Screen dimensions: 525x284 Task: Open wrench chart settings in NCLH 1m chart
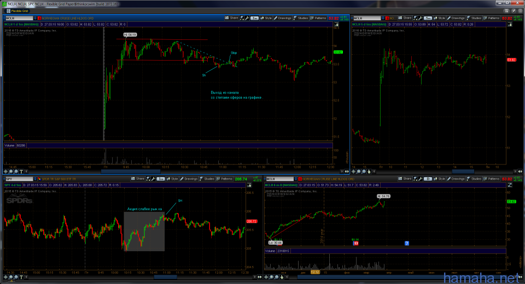(247, 18)
